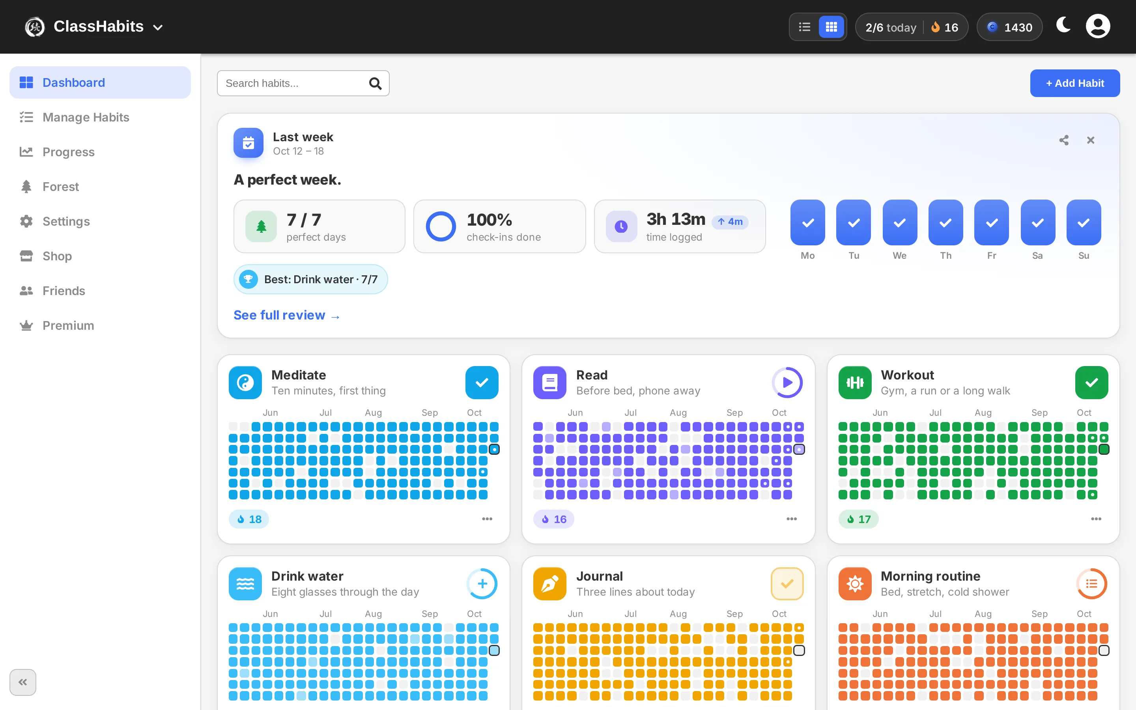Open the 7 / 7 perfect days stat

(319, 226)
